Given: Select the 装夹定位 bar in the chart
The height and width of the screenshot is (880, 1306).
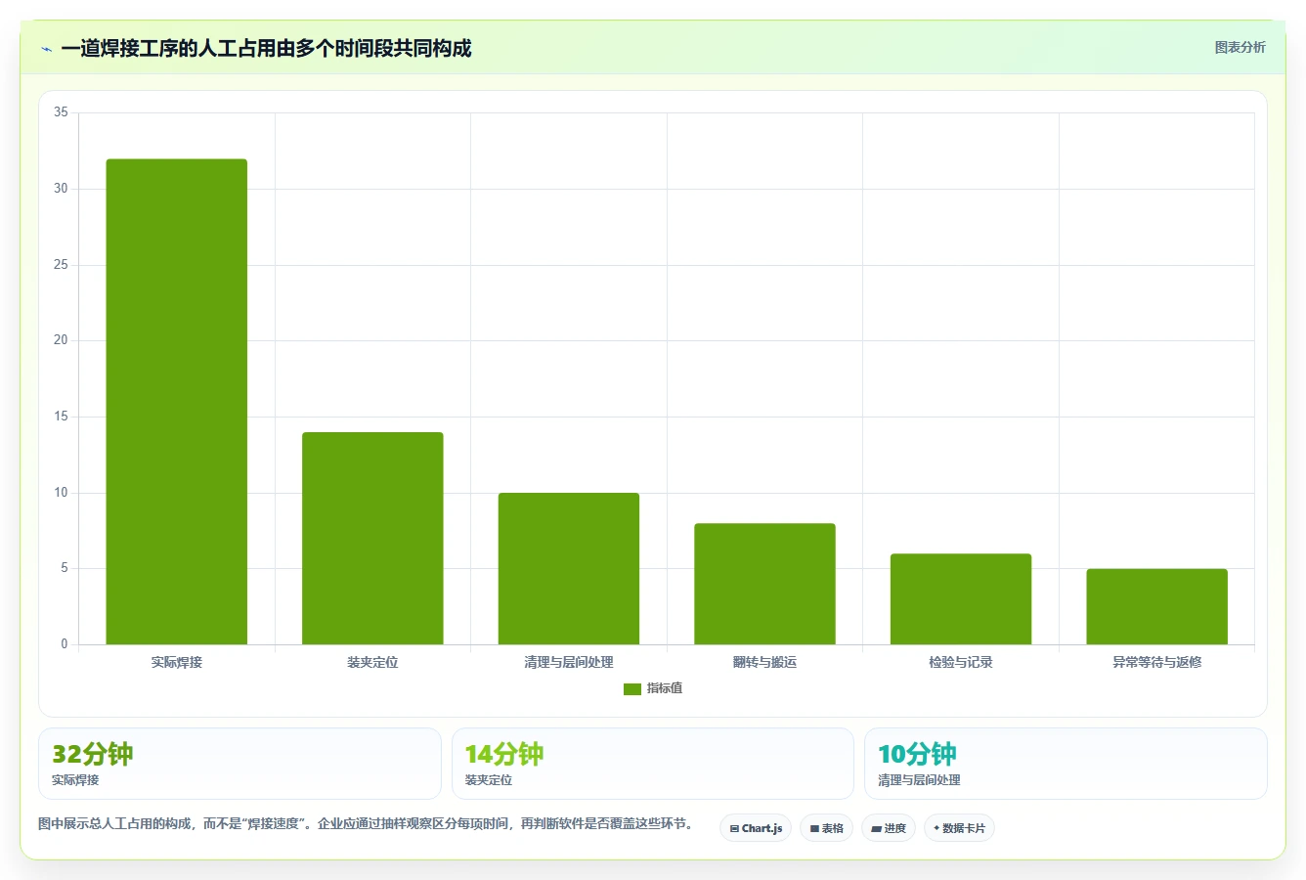Looking at the screenshot, I should (372, 538).
